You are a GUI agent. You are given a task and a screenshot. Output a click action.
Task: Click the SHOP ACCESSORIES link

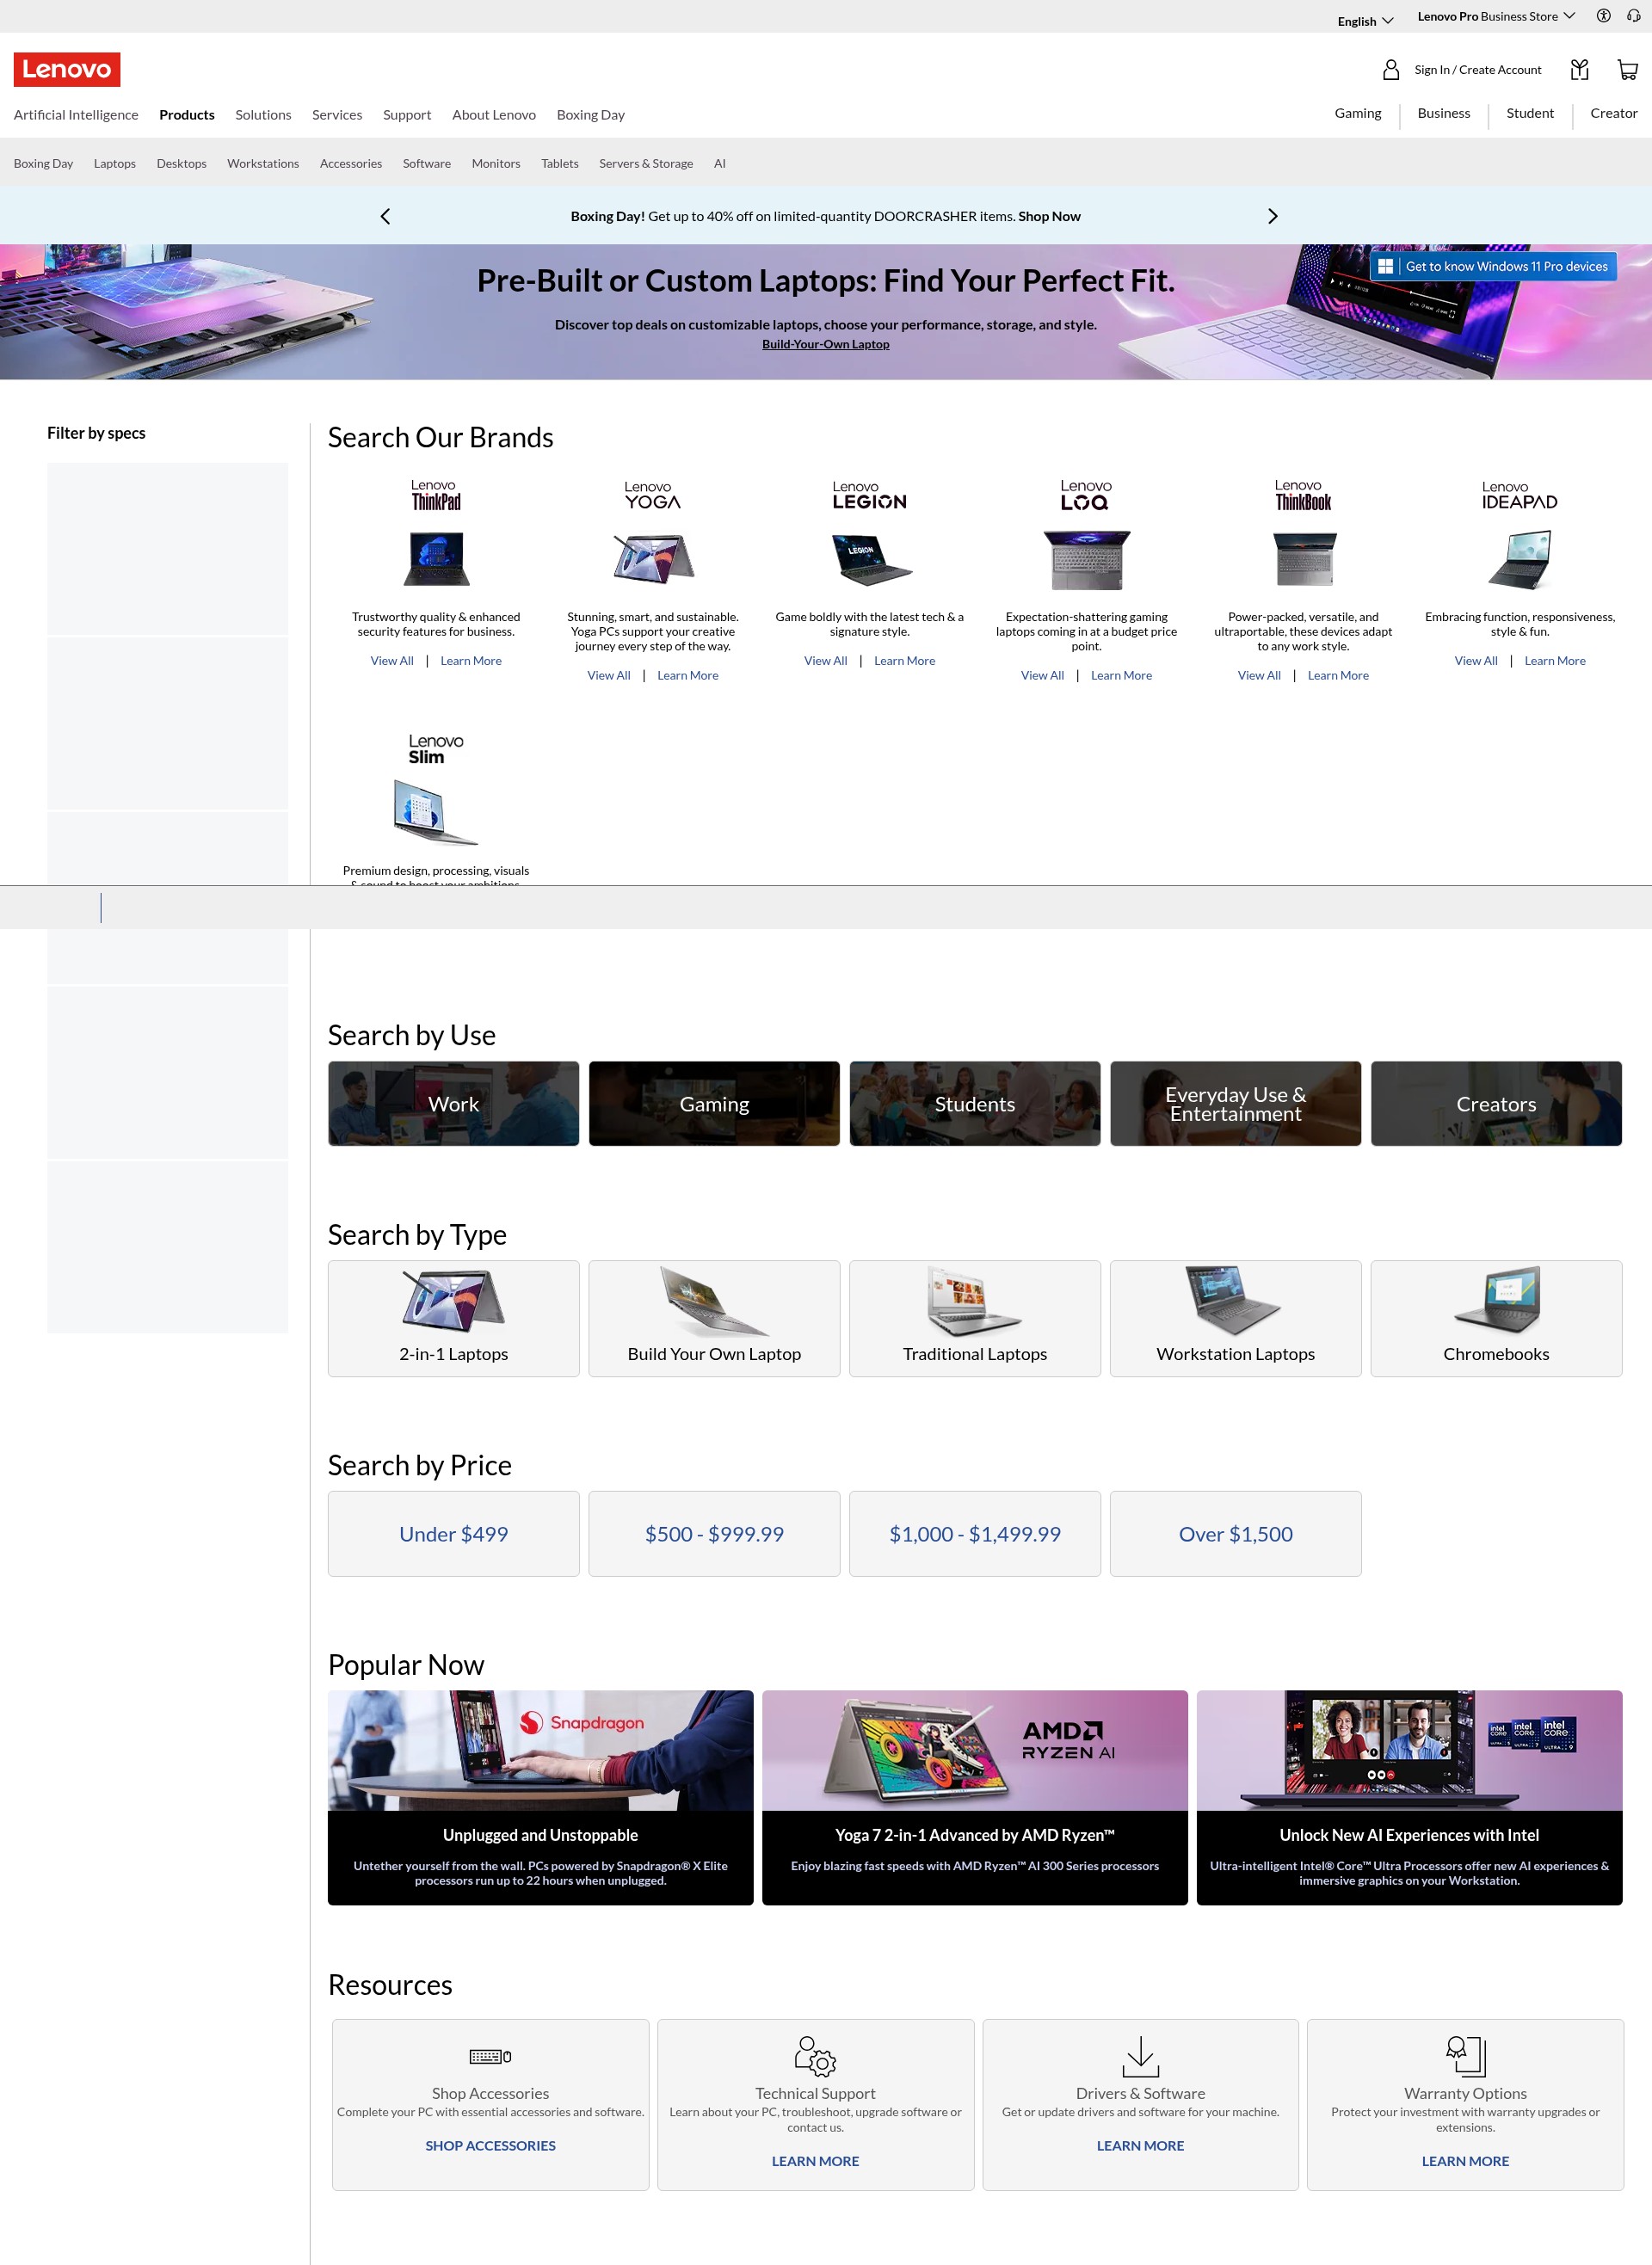click(x=490, y=2145)
